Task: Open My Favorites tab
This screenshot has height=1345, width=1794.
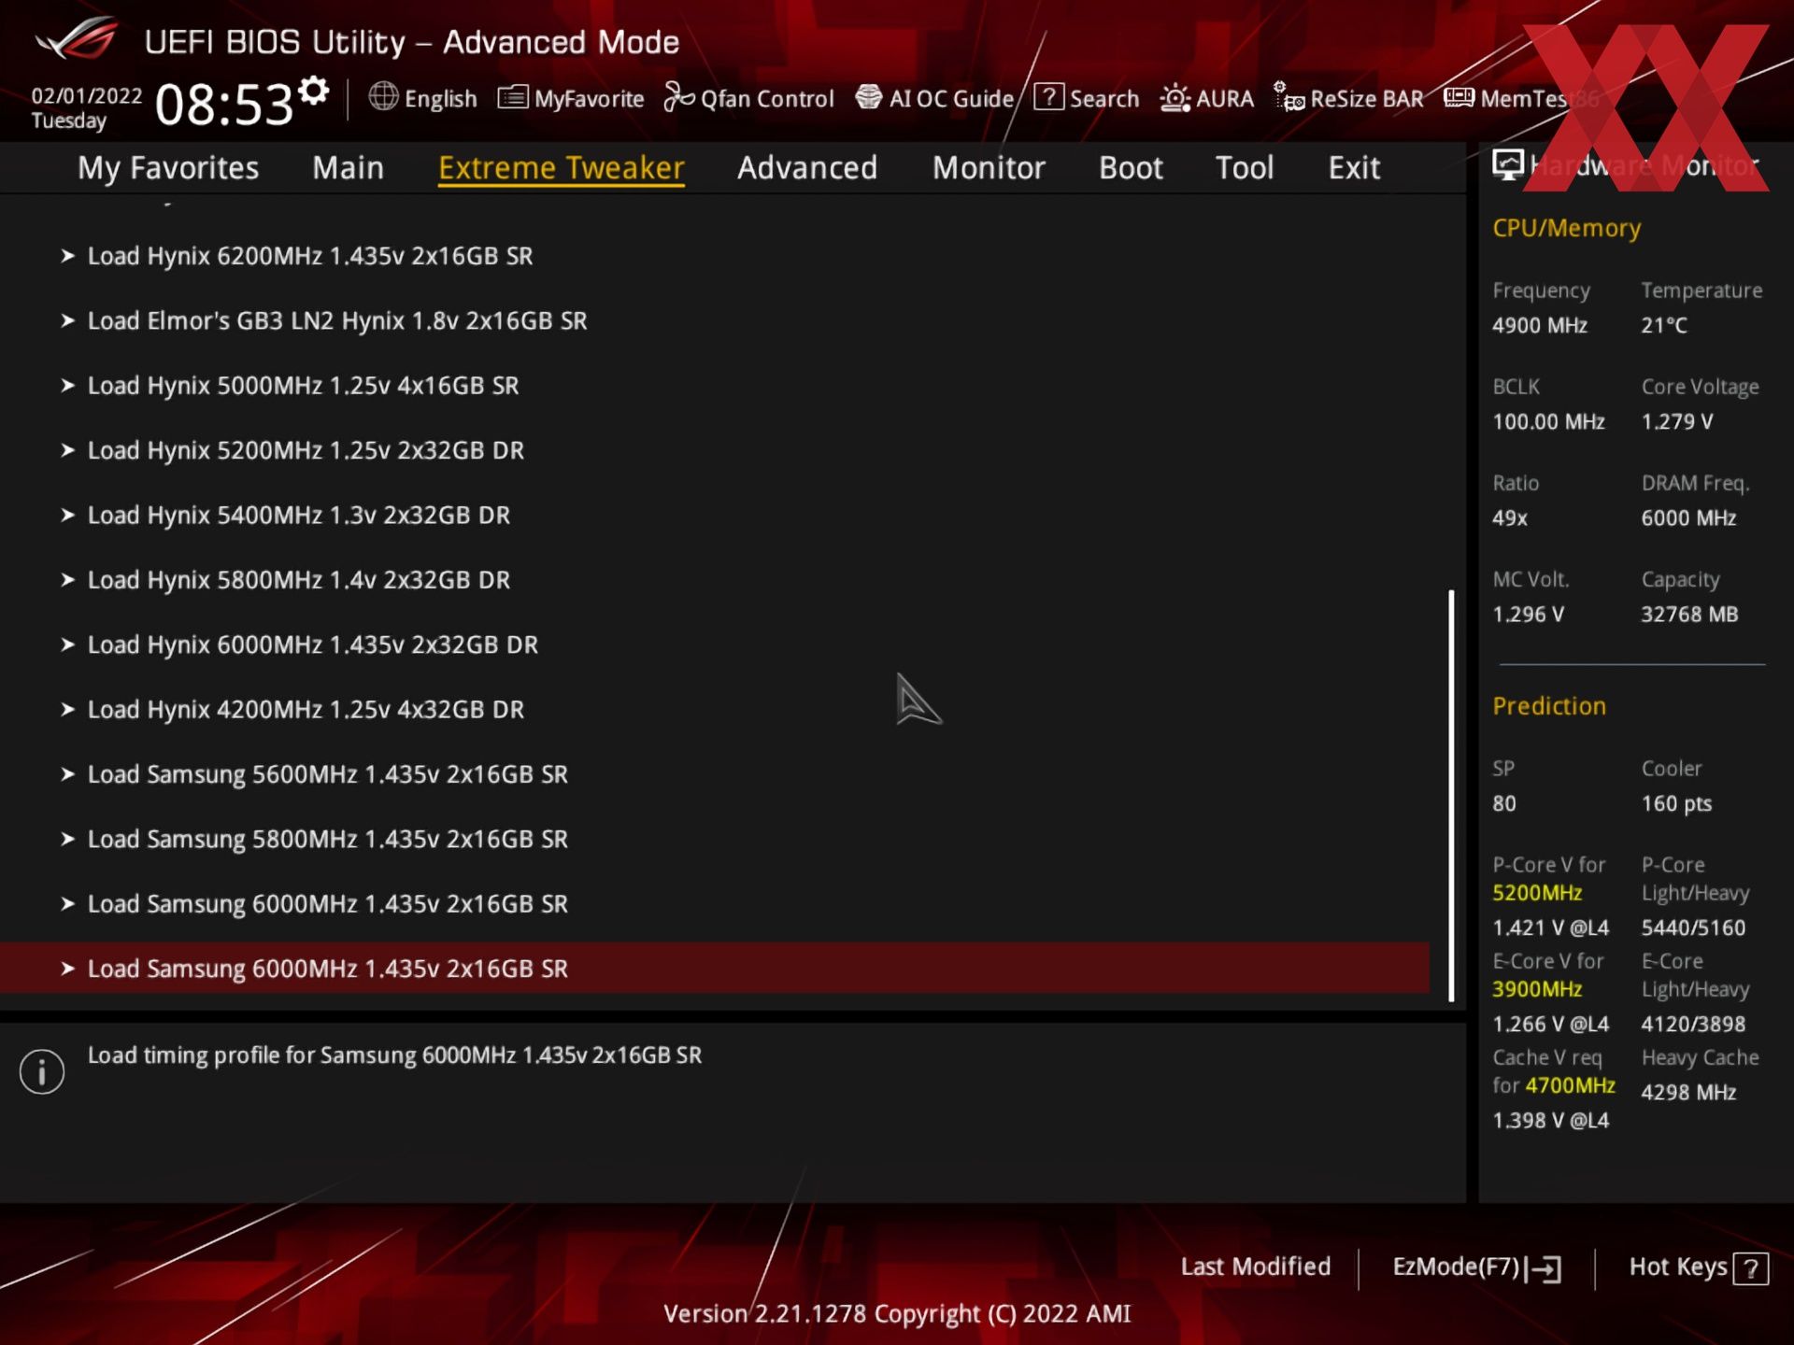Action: pos(168,167)
